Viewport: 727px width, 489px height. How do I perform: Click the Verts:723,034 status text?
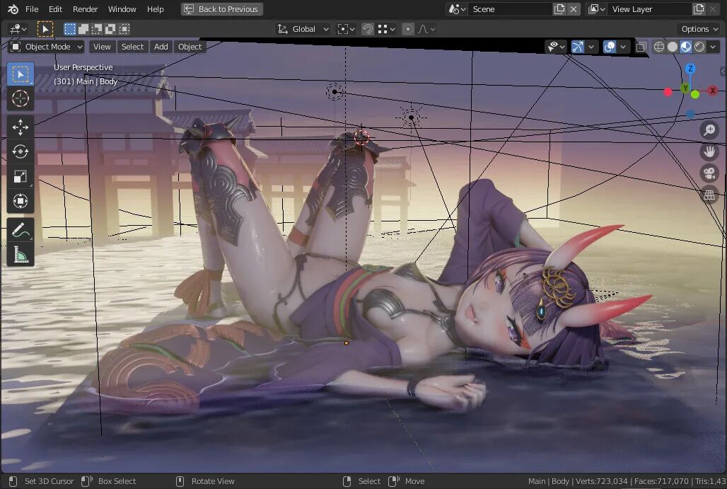[601, 481]
